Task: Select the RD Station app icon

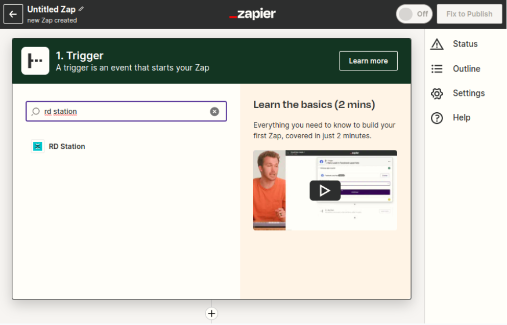Action: click(37, 146)
